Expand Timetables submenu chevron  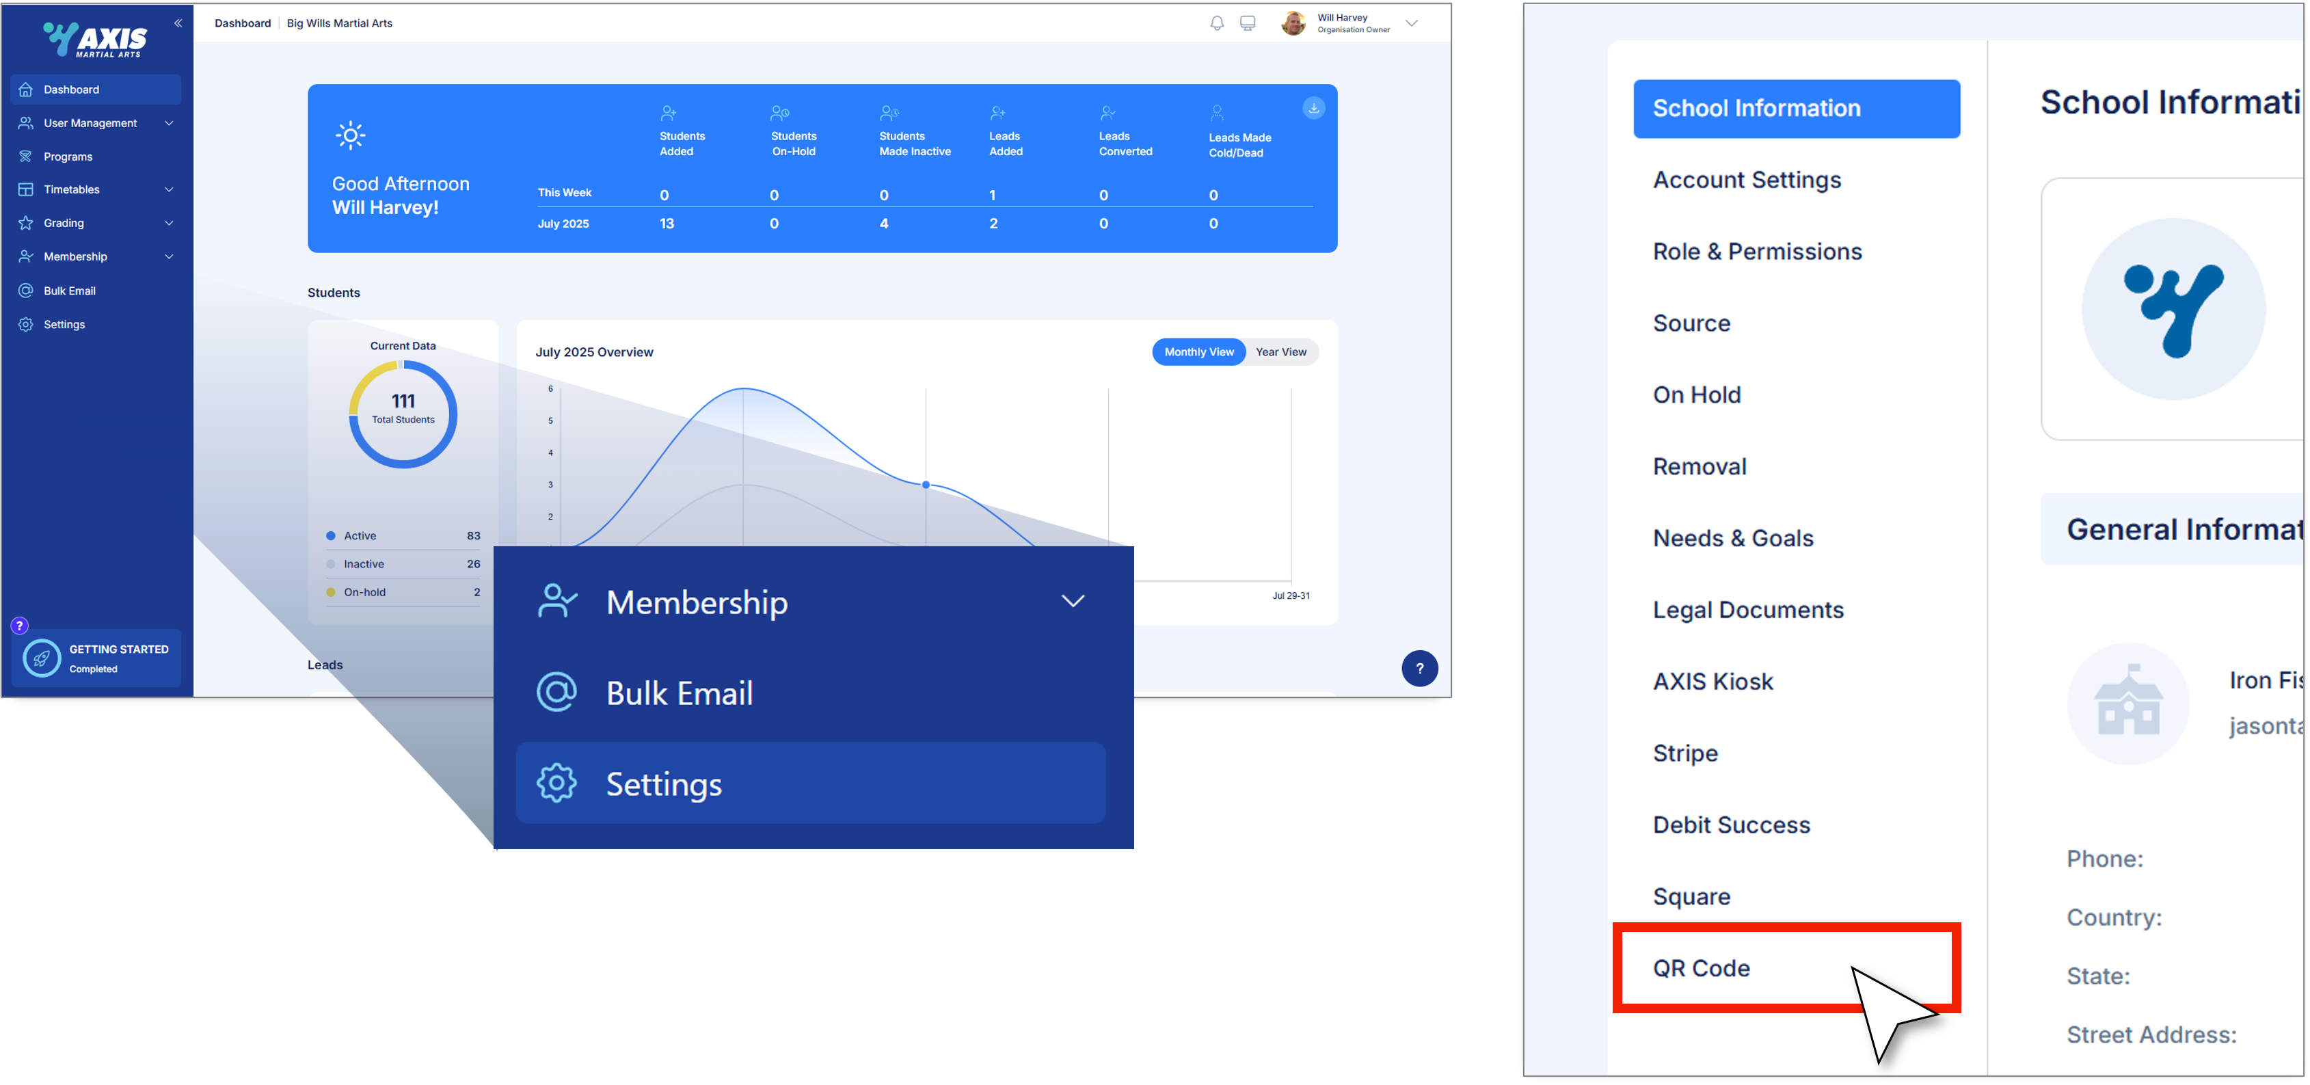click(x=169, y=190)
